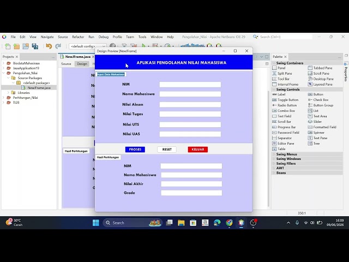Close the Projects panel tab
This screenshot has height=262, width=349.
click(17, 57)
